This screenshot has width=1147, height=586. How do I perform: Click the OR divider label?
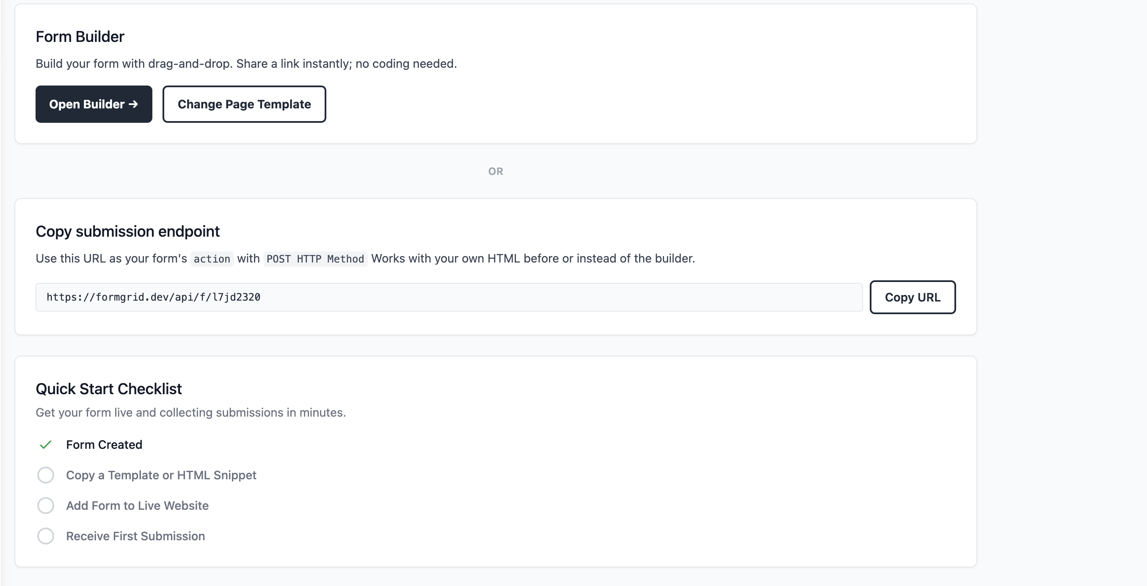pyautogui.click(x=496, y=171)
